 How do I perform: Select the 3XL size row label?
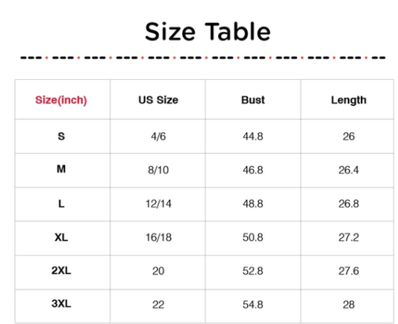(x=61, y=303)
